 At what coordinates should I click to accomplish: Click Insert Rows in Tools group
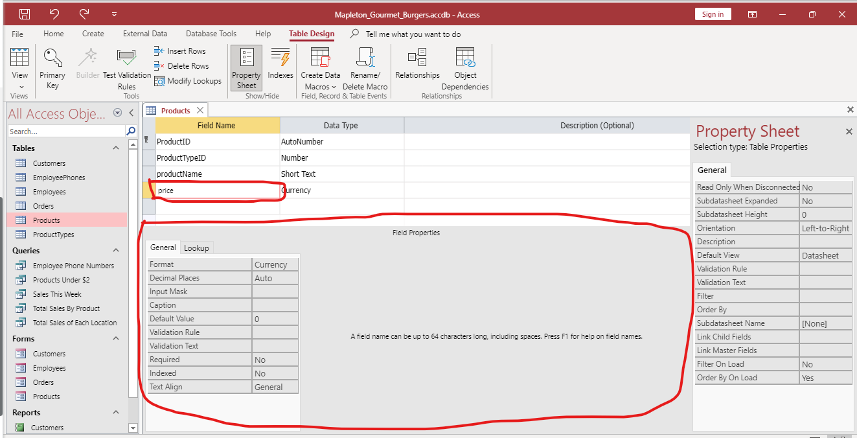[x=180, y=51]
